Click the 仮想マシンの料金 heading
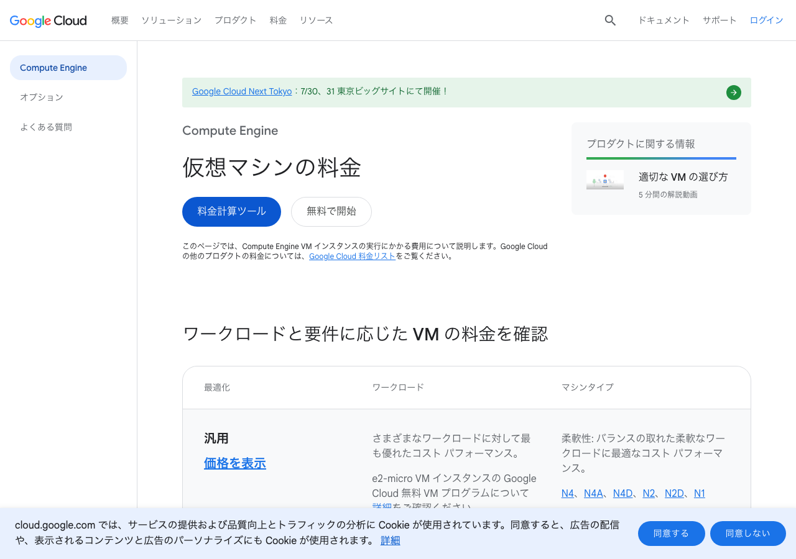This screenshot has height=559, width=796. click(272, 168)
